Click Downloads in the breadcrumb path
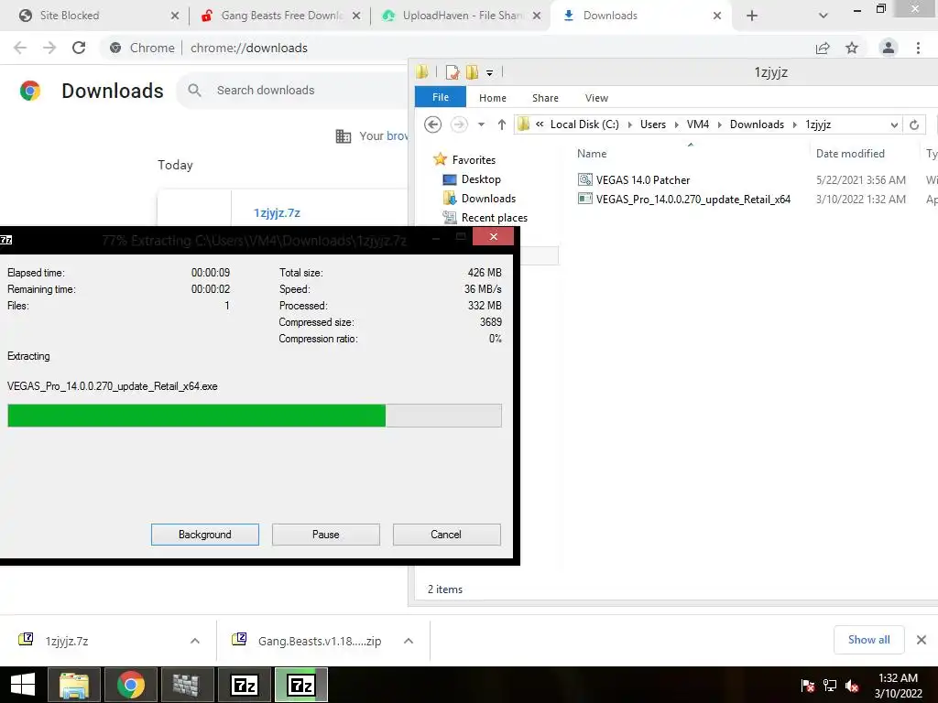The image size is (938, 703). click(x=757, y=124)
